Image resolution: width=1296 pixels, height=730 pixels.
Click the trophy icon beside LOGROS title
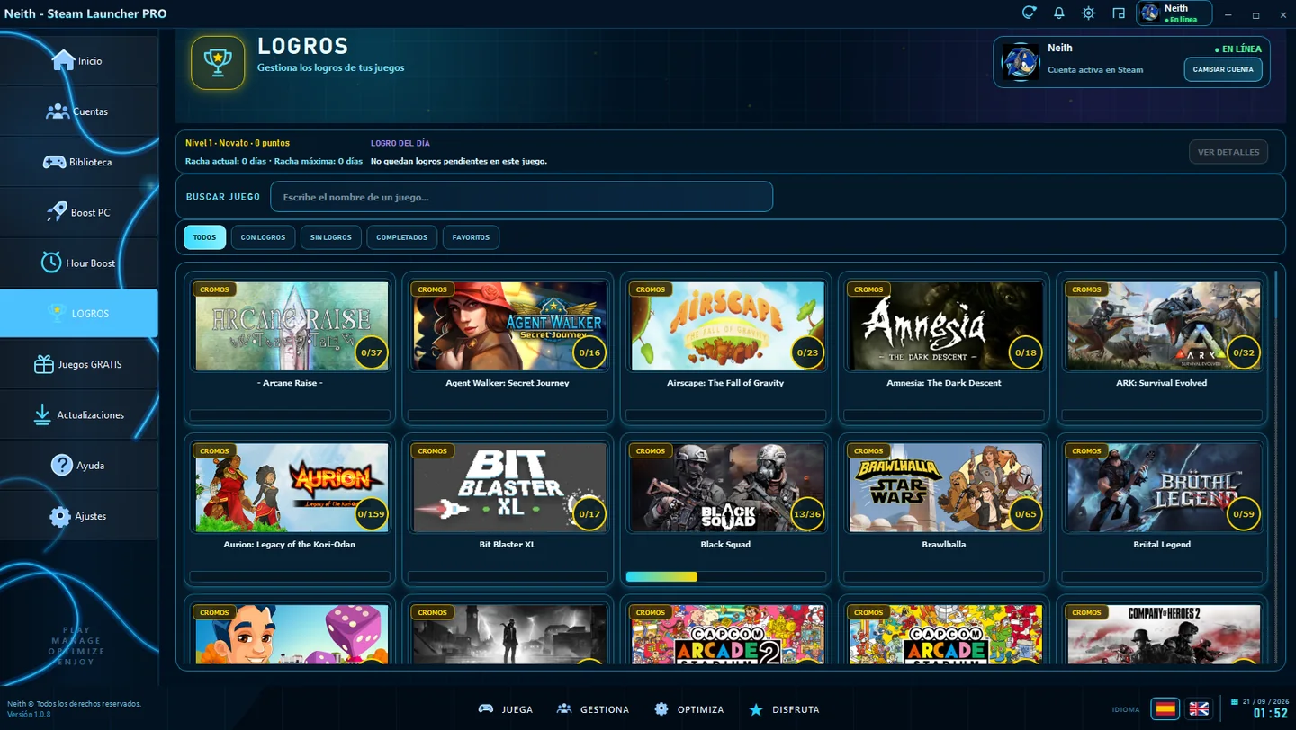218,63
